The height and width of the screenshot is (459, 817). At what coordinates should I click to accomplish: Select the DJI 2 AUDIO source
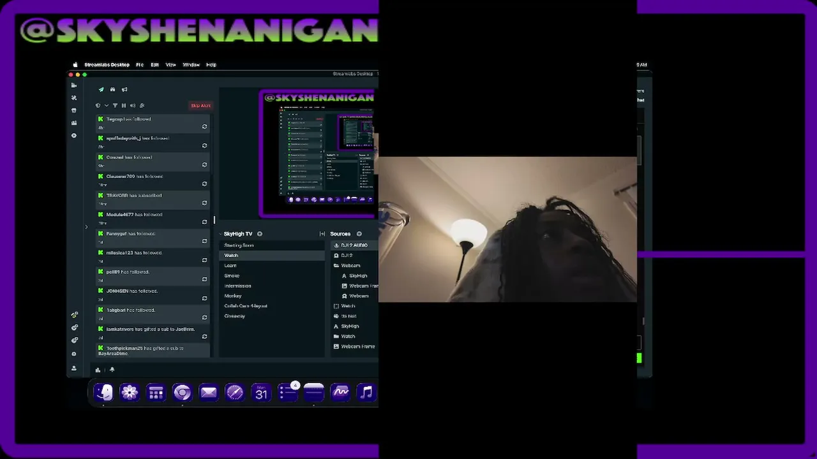pos(354,245)
